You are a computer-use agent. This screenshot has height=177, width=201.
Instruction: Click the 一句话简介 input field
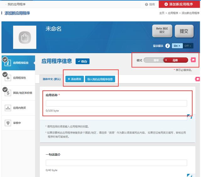(x=116, y=163)
